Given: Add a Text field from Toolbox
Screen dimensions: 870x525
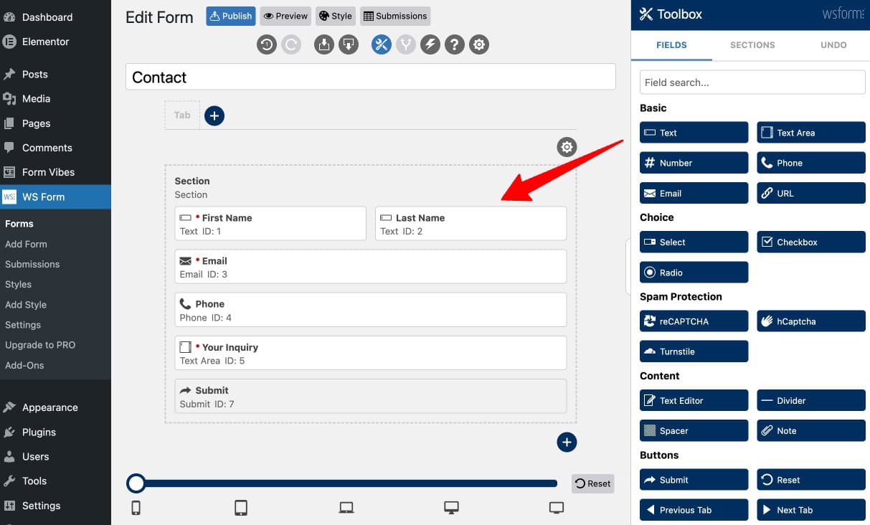Looking at the screenshot, I should [x=694, y=133].
